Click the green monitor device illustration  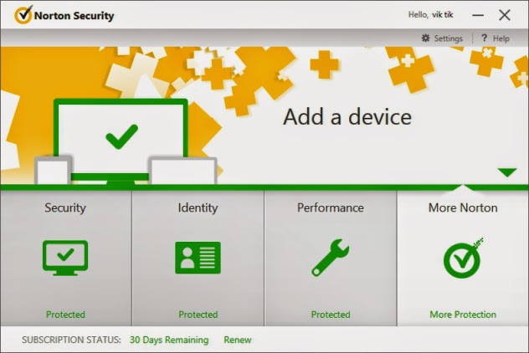121,140
